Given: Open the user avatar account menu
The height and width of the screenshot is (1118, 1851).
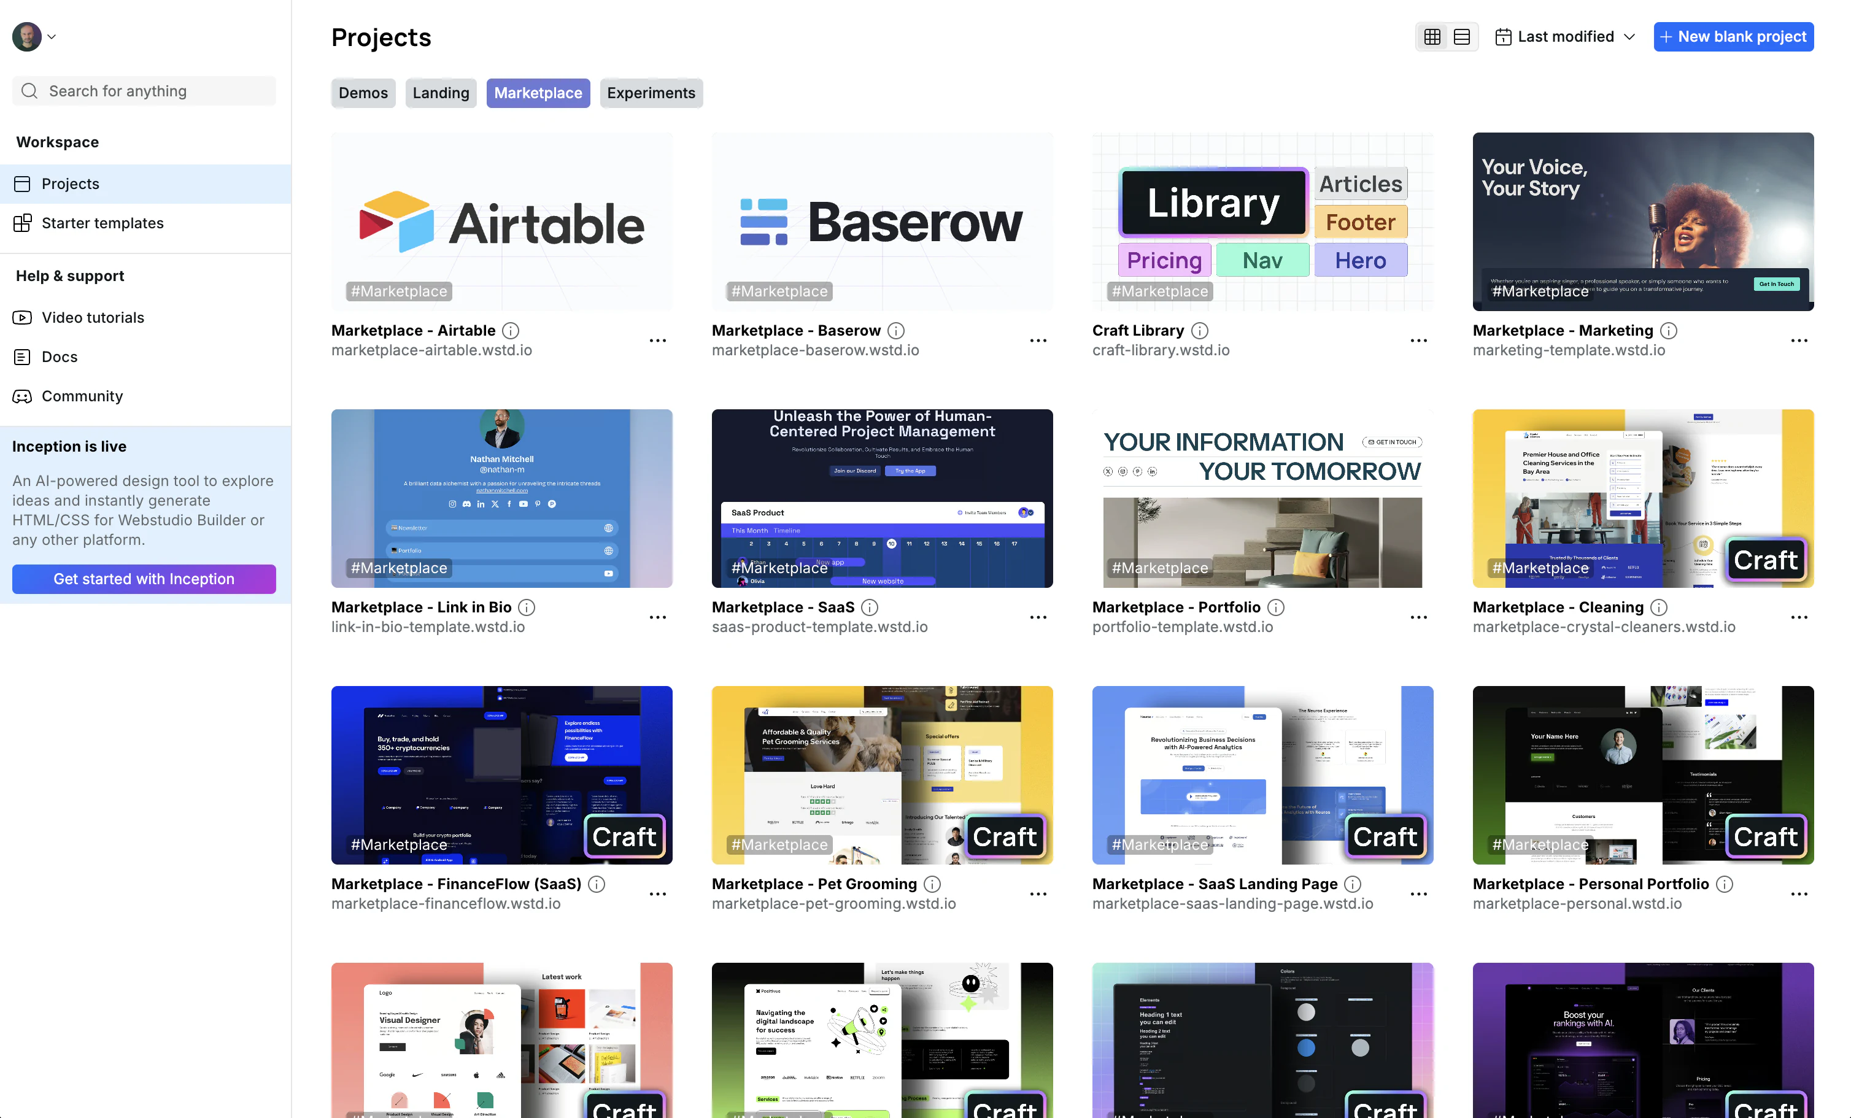Looking at the screenshot, I should point(34,36).
